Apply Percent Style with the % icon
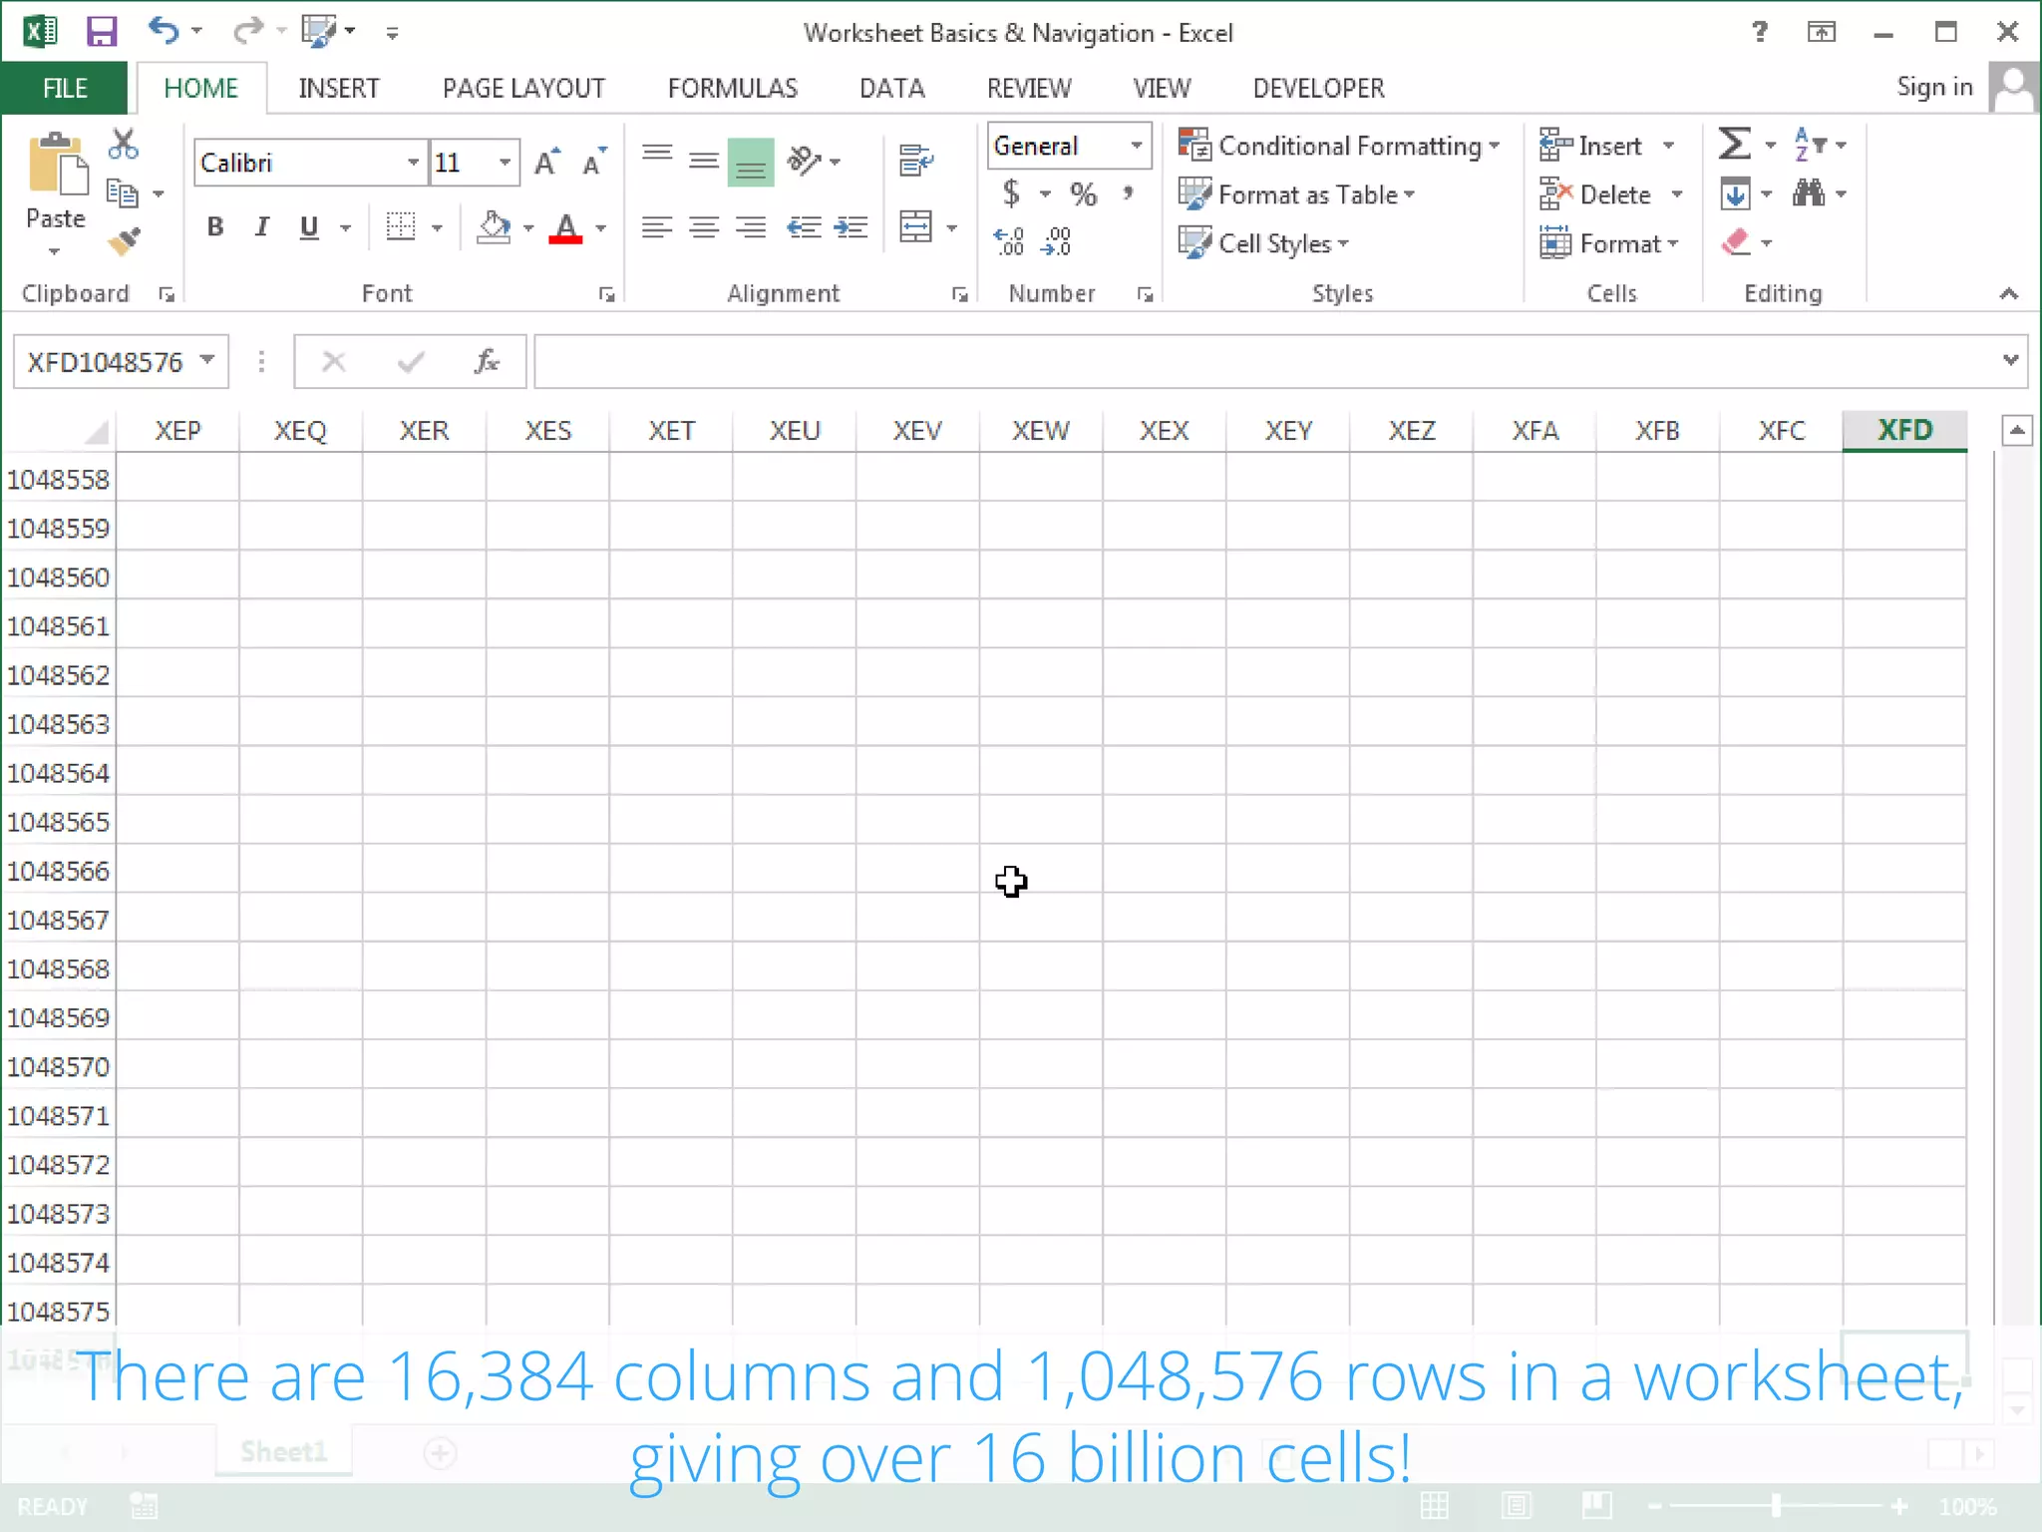 tap(1083, 193)
